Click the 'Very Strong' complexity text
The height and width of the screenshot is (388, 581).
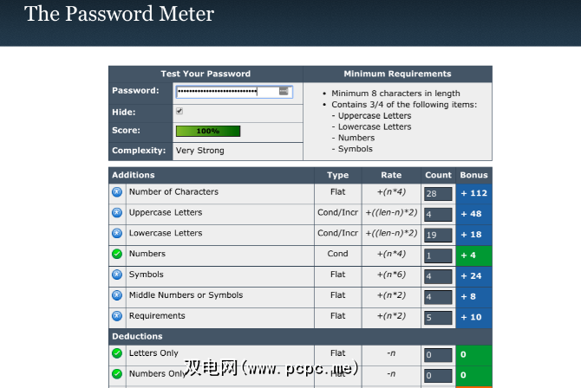pyautogui.click(x=199, y=151)
